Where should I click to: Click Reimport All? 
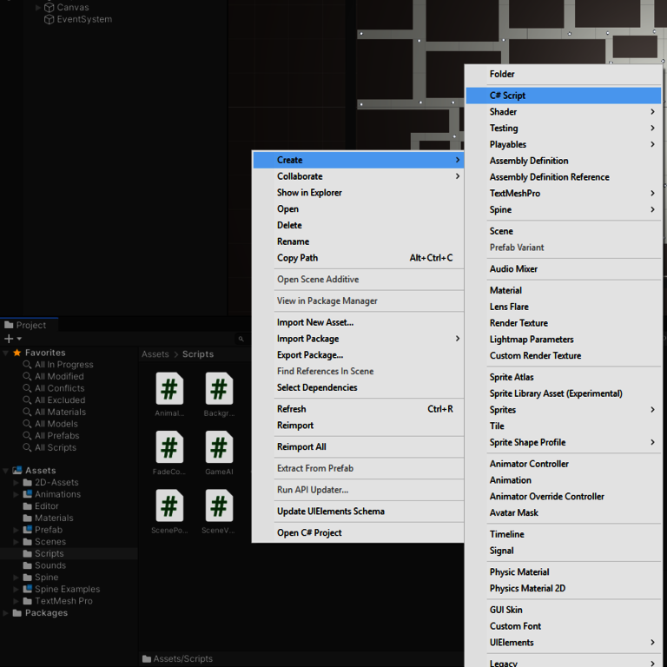358,446
